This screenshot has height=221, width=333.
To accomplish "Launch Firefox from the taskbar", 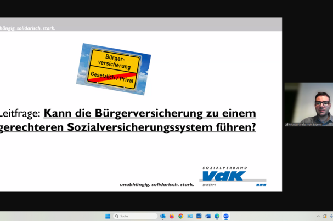I will (172, 216).
